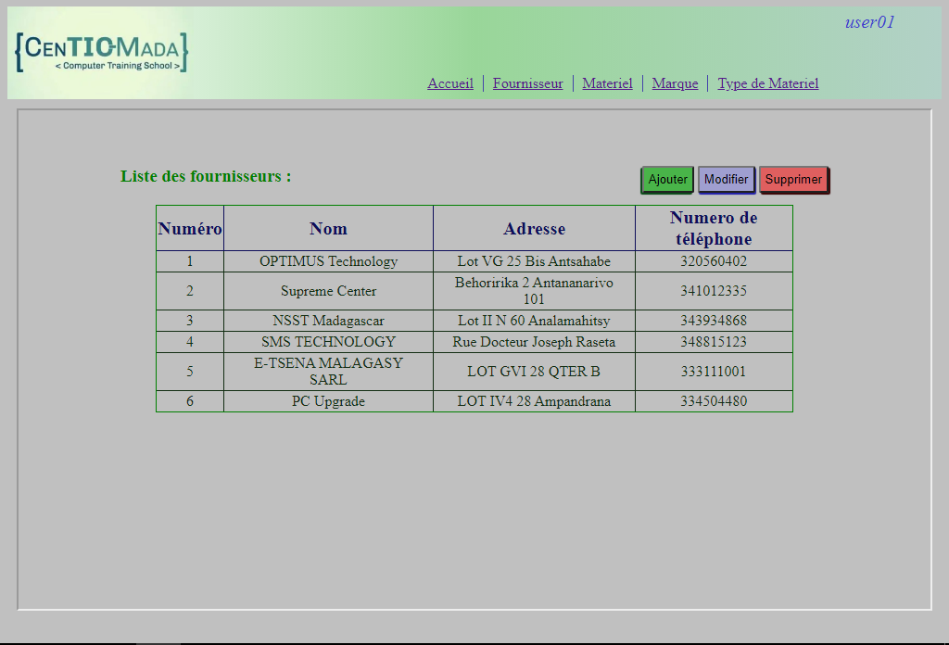Select the OPTIMUS Technology cell
This screenshot has width=949, height=645.
pyautogui.click(x=329, y=261)
